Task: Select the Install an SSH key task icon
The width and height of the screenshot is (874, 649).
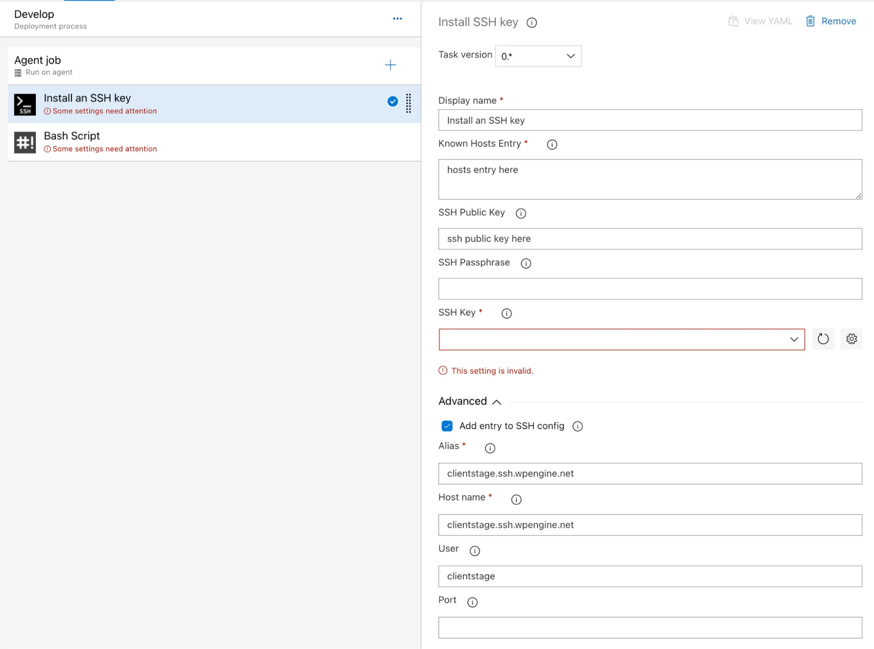Action: tap(25, 104)
